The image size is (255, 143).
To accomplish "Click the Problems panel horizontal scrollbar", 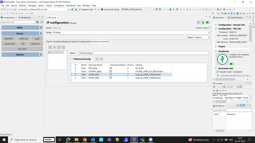I will (220, 131).
